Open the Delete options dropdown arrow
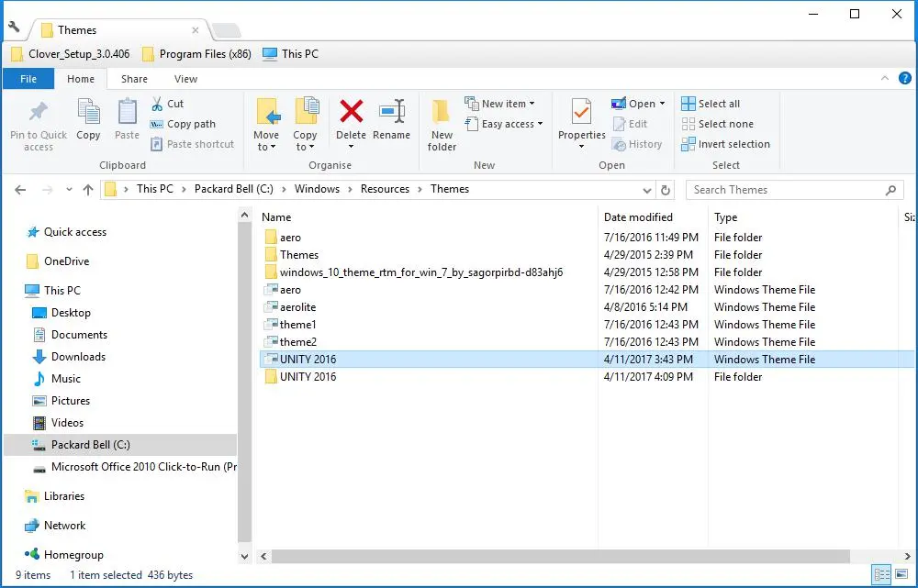The image size is (918, 588). 352,146
